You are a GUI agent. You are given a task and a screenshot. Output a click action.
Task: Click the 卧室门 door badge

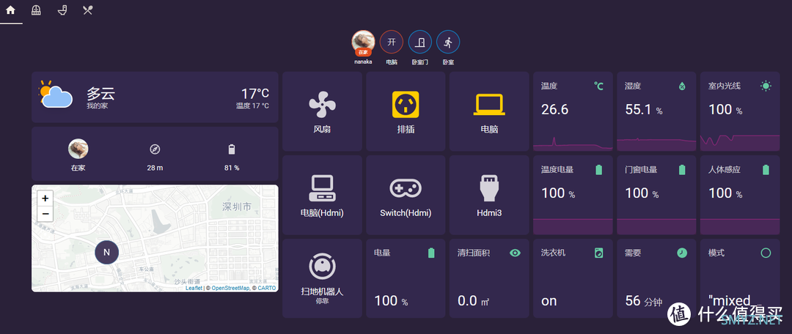(x=419, y=42)
